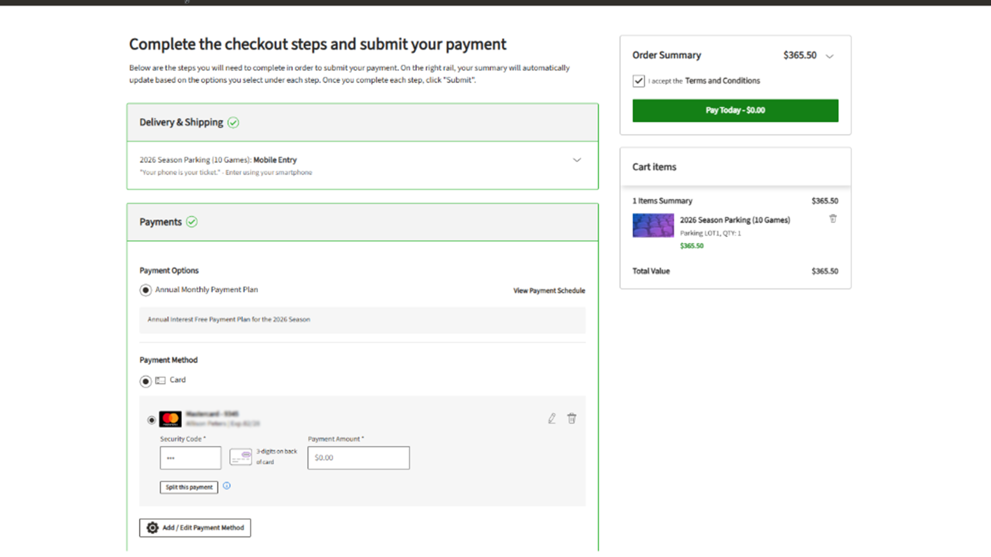Choose the saved Mastercard radio button
Viewport: 991px width, 557px height.
point(151,420)
